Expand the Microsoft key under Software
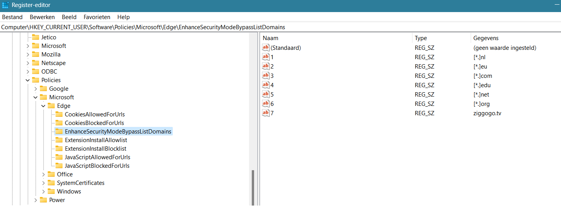The height and width of the screenshot is (211, 561). click(28, 46)
